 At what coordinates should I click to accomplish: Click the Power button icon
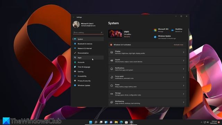[112, 85]
